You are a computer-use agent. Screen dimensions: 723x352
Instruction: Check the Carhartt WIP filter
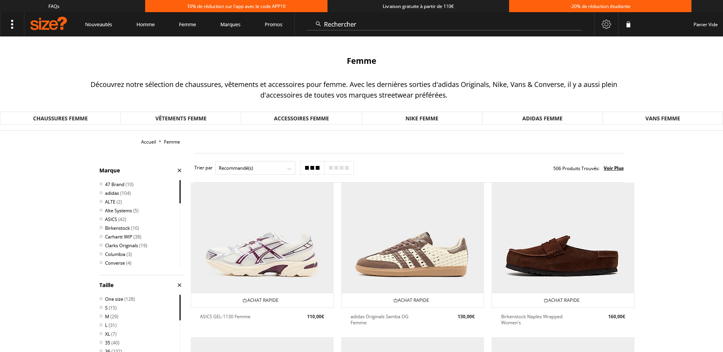click(x=120, y=237)
